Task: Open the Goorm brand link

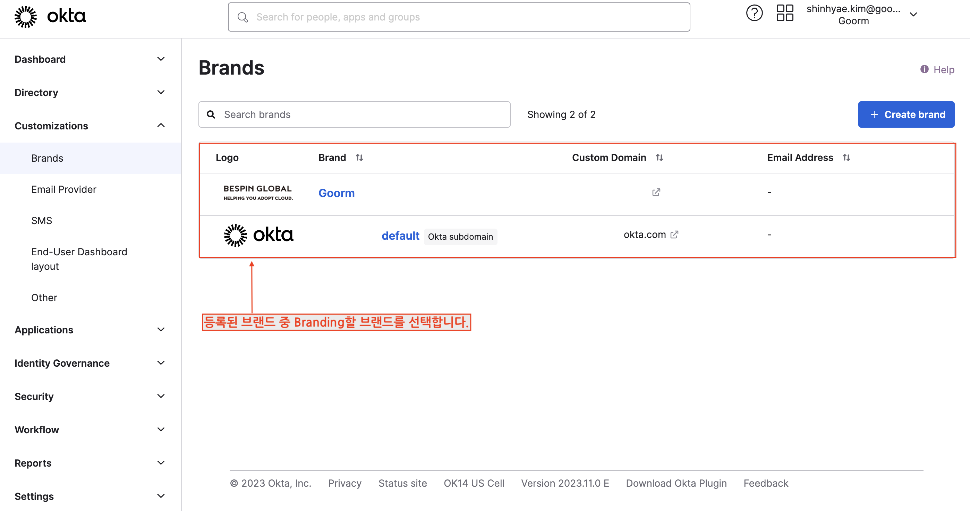Action: pos(336,193)
